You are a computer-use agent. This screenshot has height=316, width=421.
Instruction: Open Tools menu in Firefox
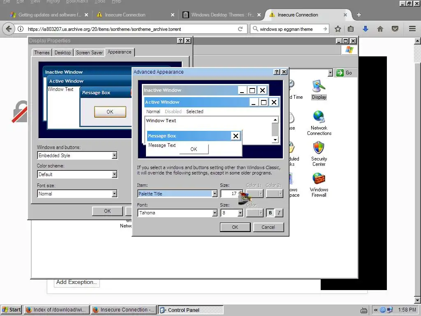tap(100, 1)
